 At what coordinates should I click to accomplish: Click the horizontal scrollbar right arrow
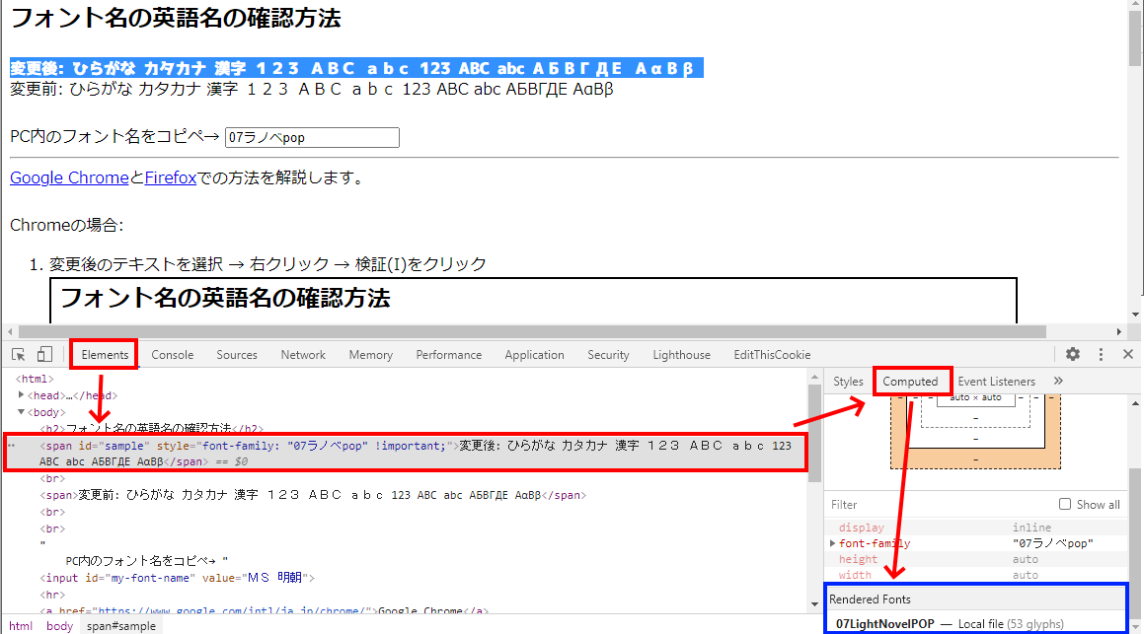pyautogui.click(x=1119, y=332)
